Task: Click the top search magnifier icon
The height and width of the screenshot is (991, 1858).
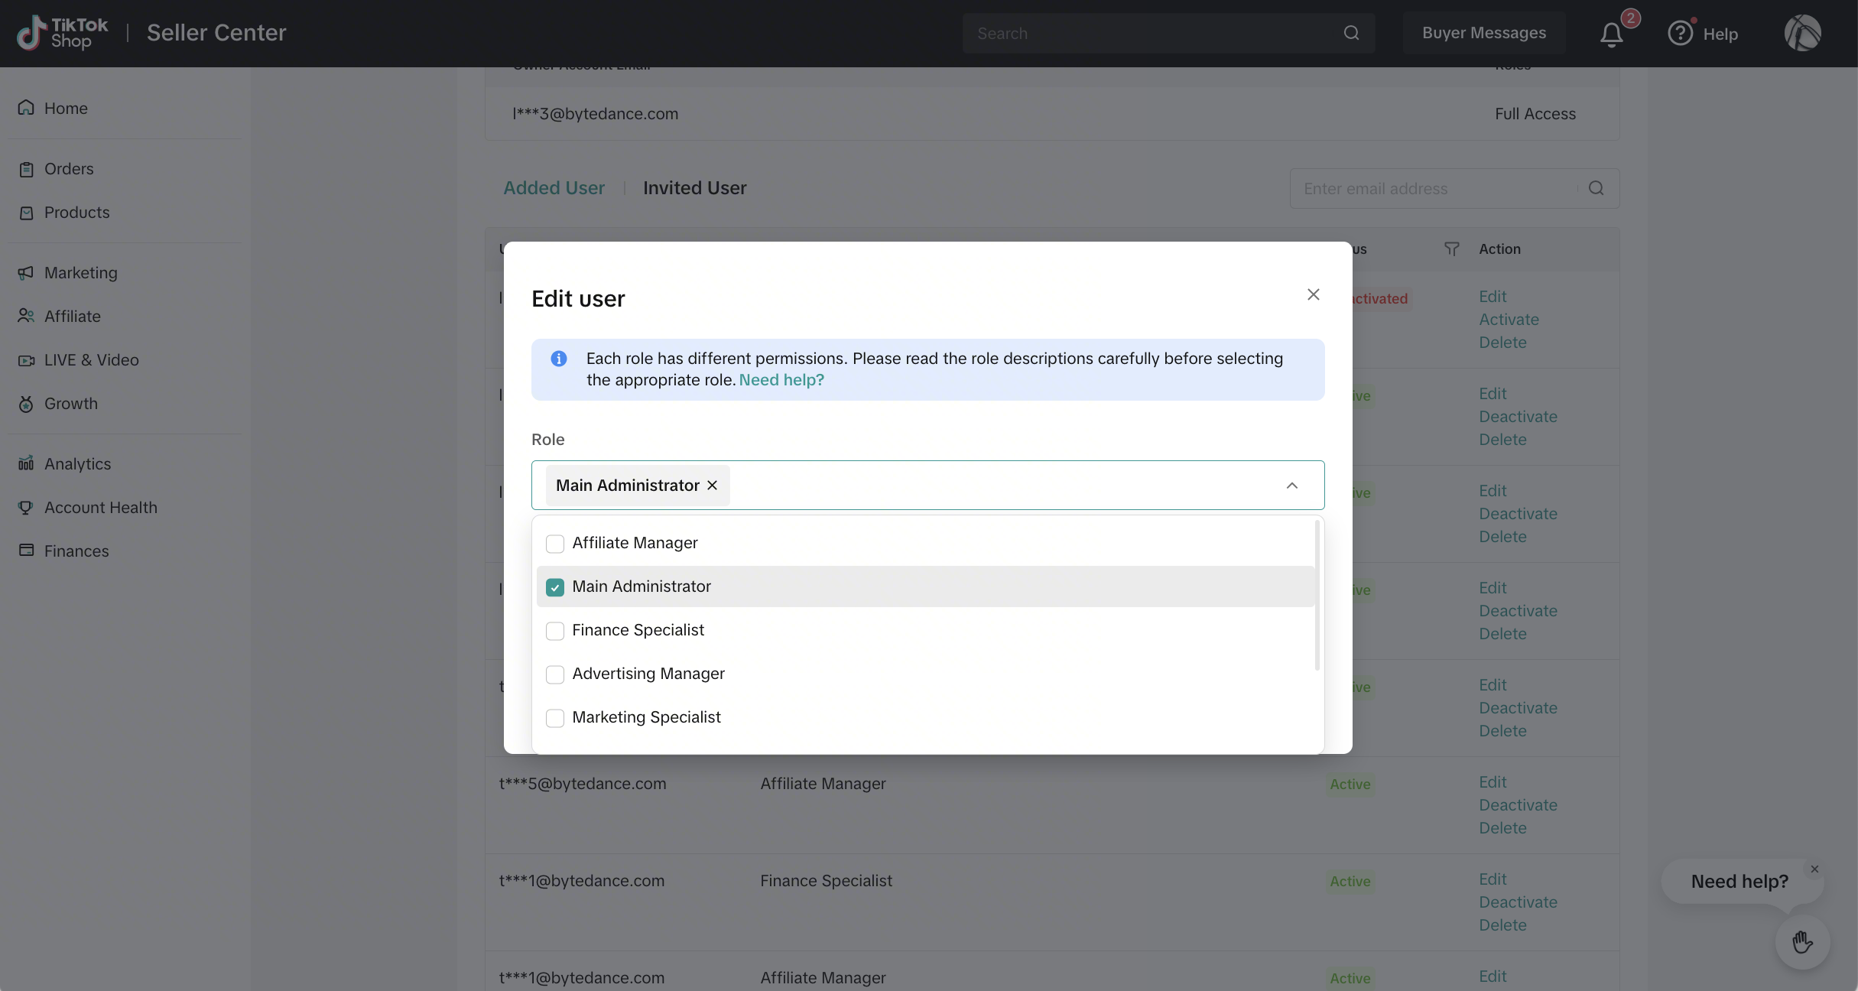Action: (1351, 33)
